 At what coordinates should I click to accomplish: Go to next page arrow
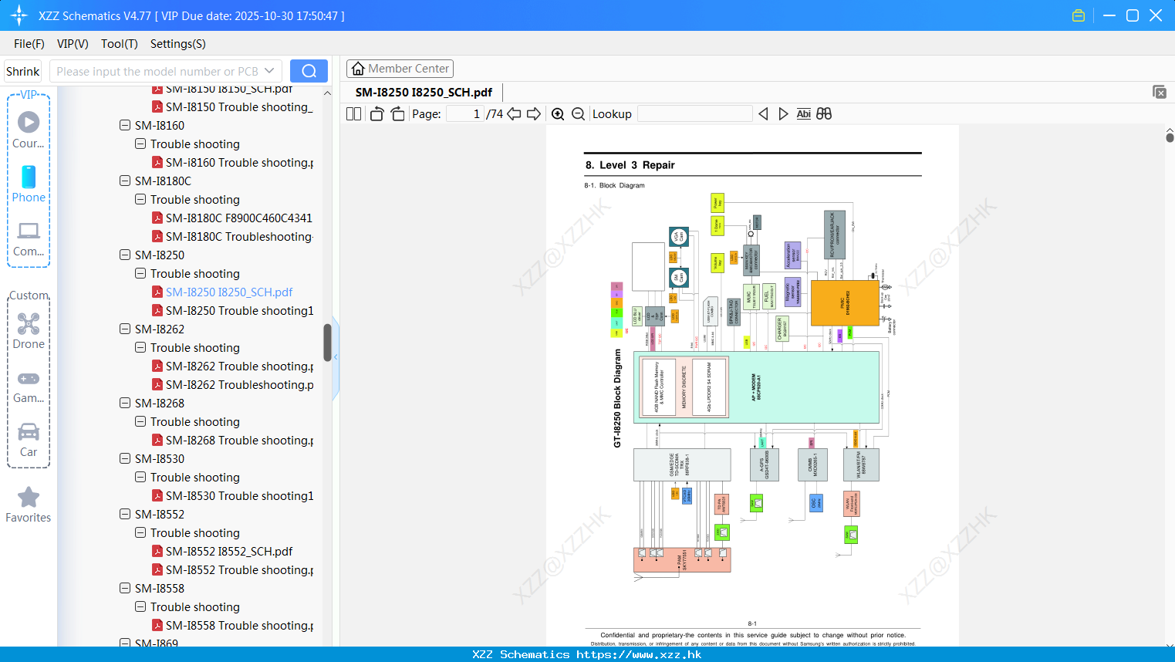[534, 114]
